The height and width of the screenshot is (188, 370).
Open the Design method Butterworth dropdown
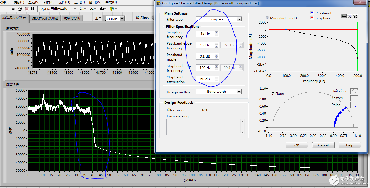tap(239, 92)
